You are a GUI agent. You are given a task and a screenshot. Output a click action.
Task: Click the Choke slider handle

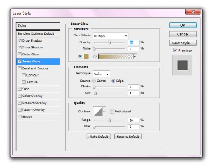click(94, 87)
